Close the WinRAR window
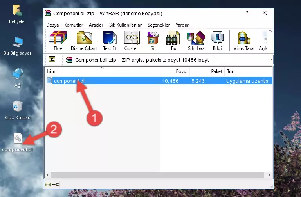The height and width of the screenshot is (197, 301). 265,13
